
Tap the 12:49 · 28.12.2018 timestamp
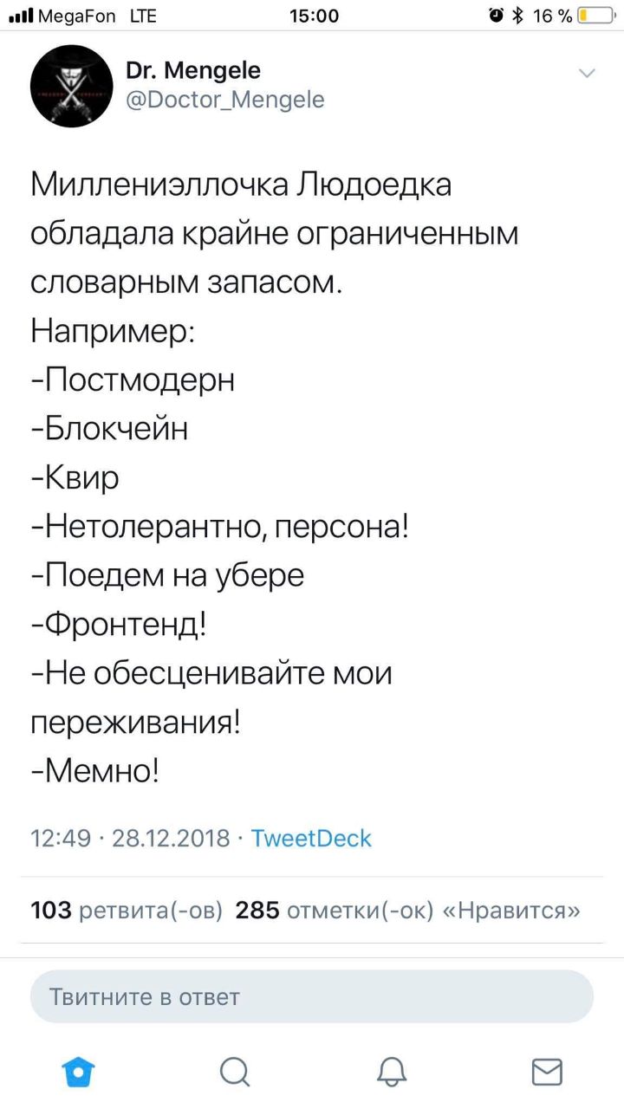coord(130,838)
